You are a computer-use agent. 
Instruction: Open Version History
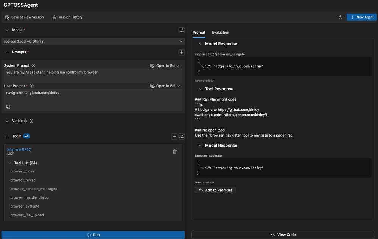67,17
